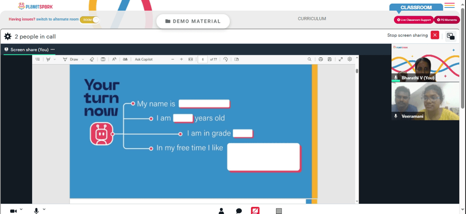Click PS Moments button
The width and height of the screenshot is (466, 214).
(x=447, y=20)
